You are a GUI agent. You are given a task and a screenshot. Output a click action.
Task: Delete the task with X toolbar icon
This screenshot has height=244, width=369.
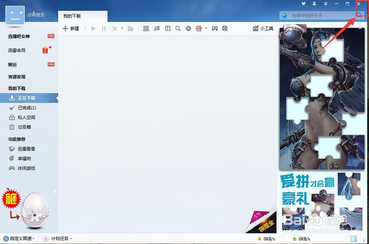click(x=115, y=28)
